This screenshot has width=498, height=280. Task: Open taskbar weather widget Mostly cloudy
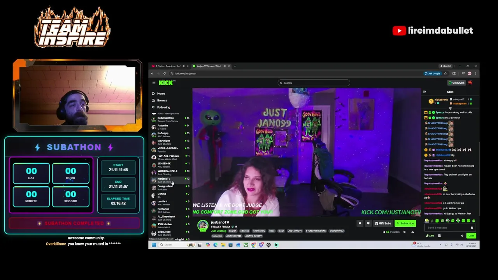click(421, 245)
